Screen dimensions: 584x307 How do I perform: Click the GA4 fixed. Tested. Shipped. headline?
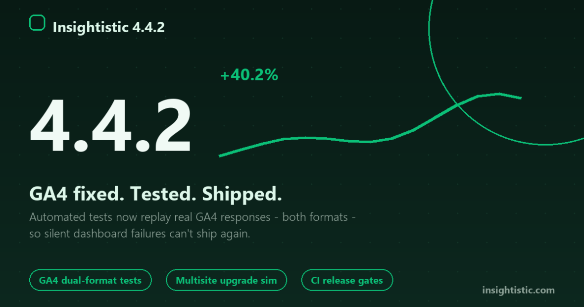click(x=156, y=194)
